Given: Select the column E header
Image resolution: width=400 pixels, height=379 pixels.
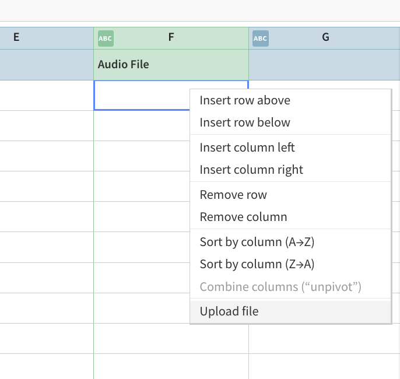Looking at the screenshot, I should click(16, 37).
